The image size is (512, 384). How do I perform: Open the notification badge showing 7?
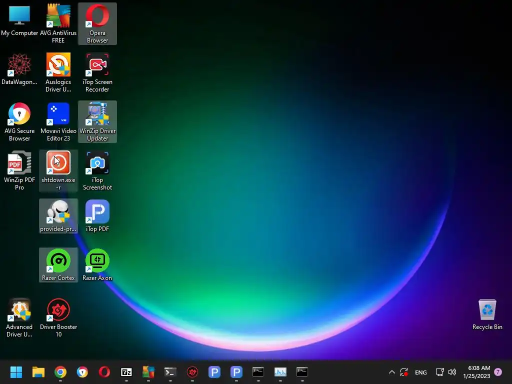498,372
